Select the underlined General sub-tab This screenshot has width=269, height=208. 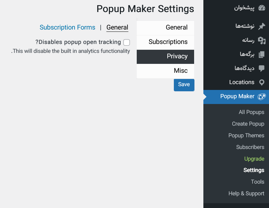coord(117,27)
